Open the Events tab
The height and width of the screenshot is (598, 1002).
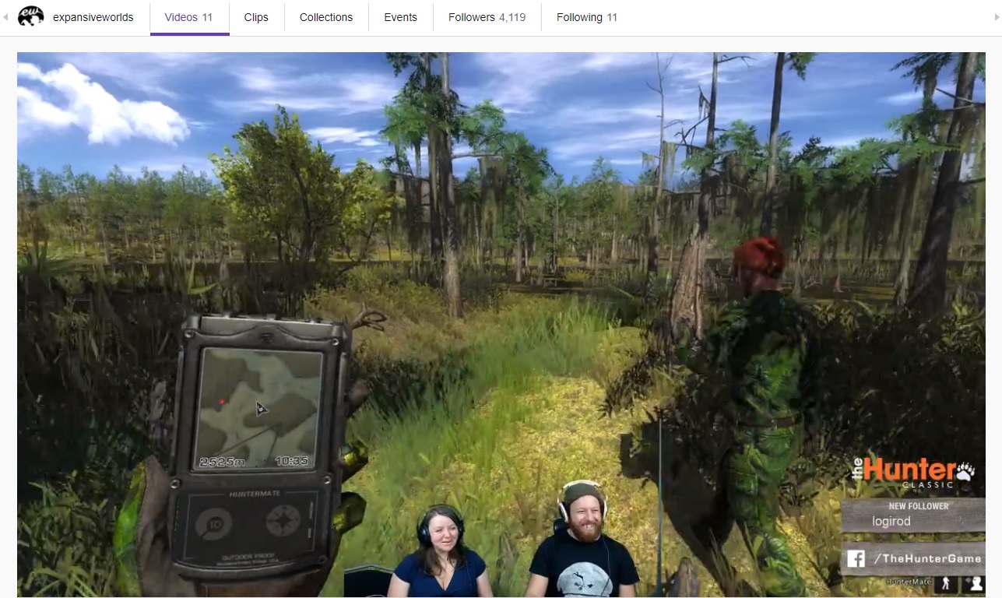401,17
